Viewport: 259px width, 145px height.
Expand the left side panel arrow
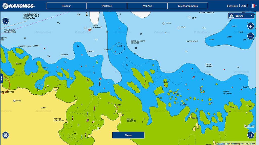1,78
